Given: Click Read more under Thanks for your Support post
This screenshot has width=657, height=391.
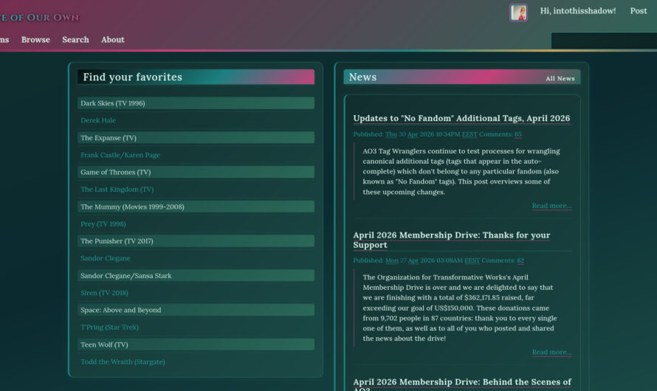Looking at the screenshot, I should 551,352.
